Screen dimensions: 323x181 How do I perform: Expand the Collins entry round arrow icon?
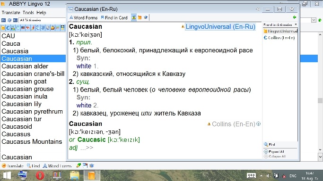259,124
